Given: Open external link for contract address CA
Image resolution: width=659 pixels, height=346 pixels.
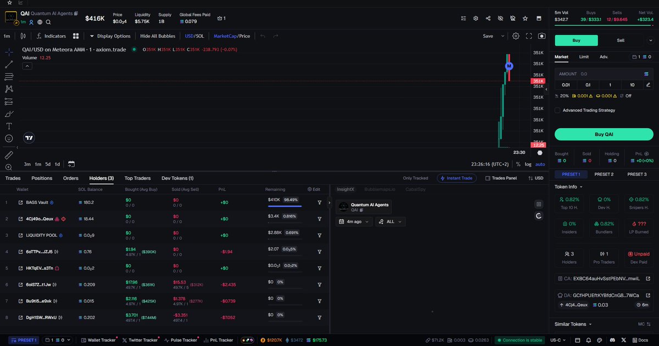Looking at the screenshot, I should click(648, 279).
